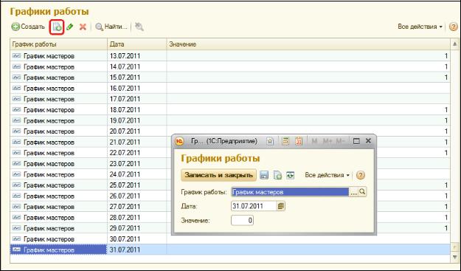Image resolution: width=461 pixels, height=271 pixels.
Task: Click the Дата column header
Action: 137,44
